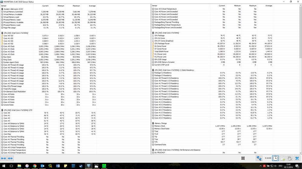Viewport: 302px width, 169px height.
Task: Click the expand columns double-arrow button
Action: click(x=3, y=158)
